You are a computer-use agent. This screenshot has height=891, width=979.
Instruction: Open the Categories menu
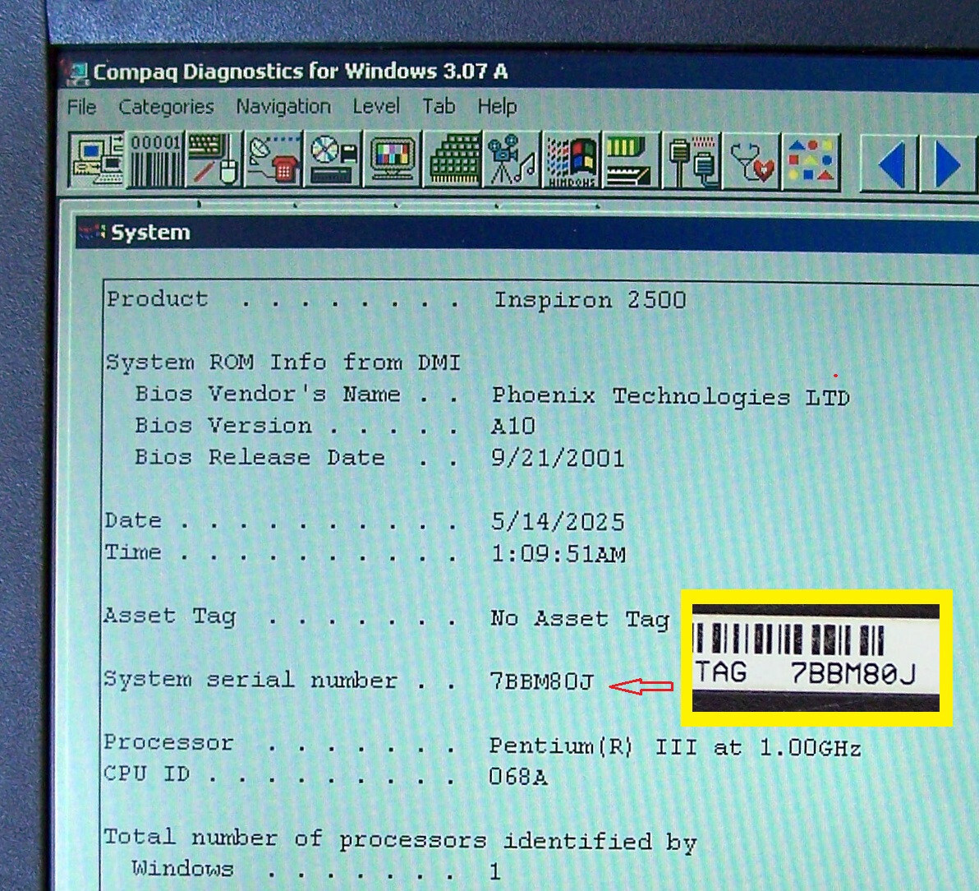166,107
